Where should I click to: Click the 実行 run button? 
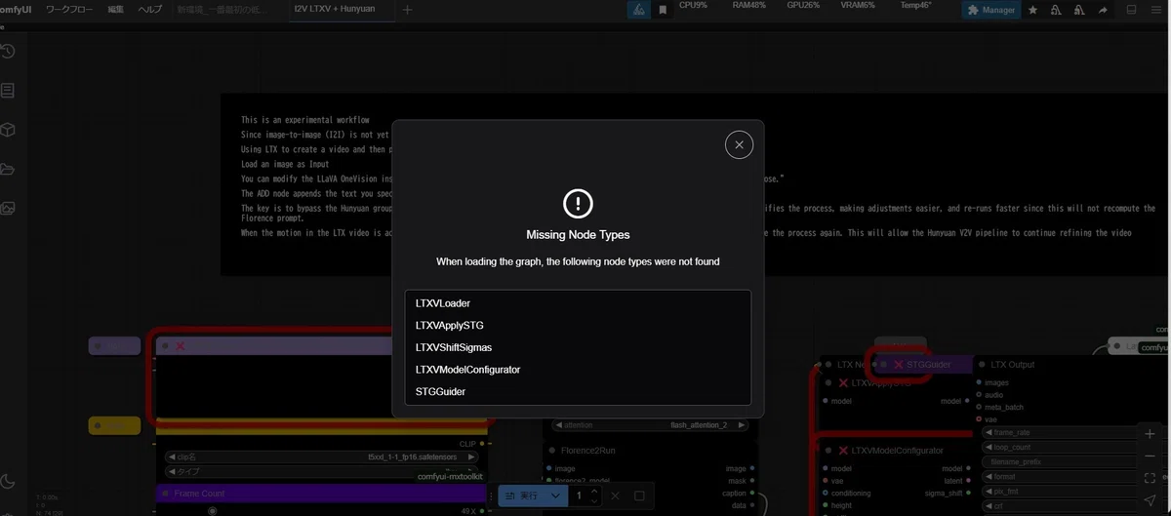pyautogui.click(x=522, y=496)
